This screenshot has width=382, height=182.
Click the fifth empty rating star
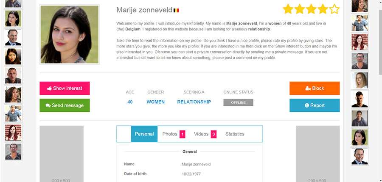[334, 9]
